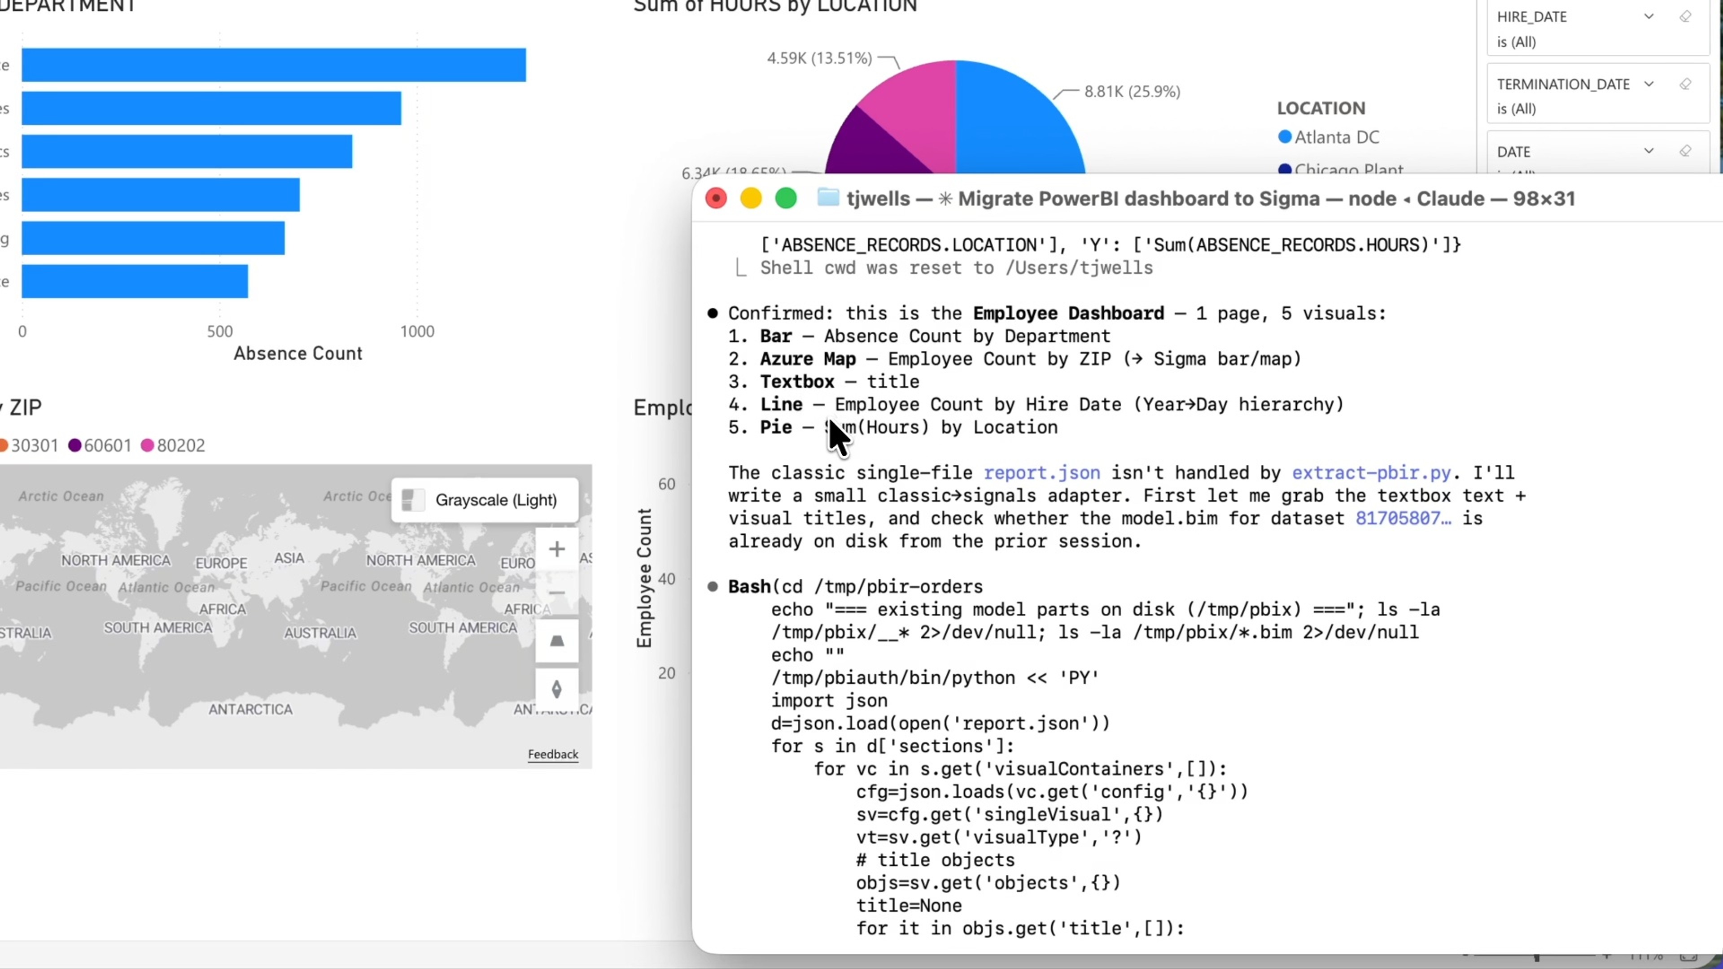
Task: Click "is (All)" under HIRE_DATE filter
Action: [x=1516, y=42]
